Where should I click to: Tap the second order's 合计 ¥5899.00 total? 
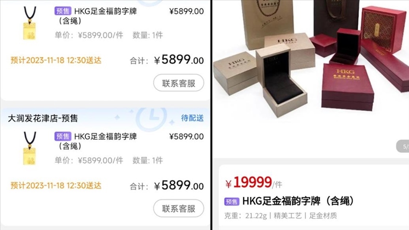point(167,186)
